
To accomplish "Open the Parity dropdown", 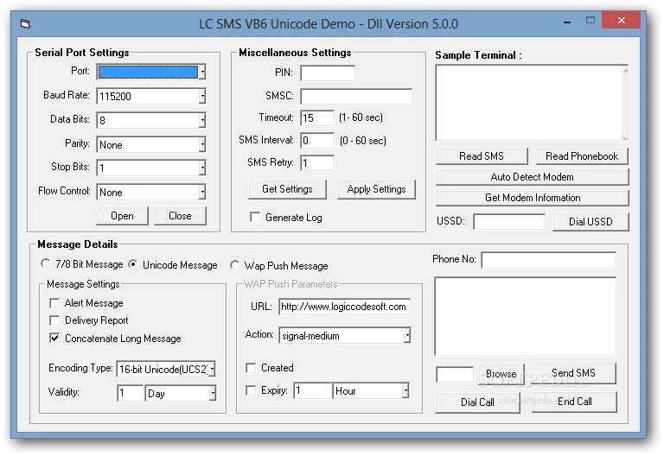I will tap(202, 145).
